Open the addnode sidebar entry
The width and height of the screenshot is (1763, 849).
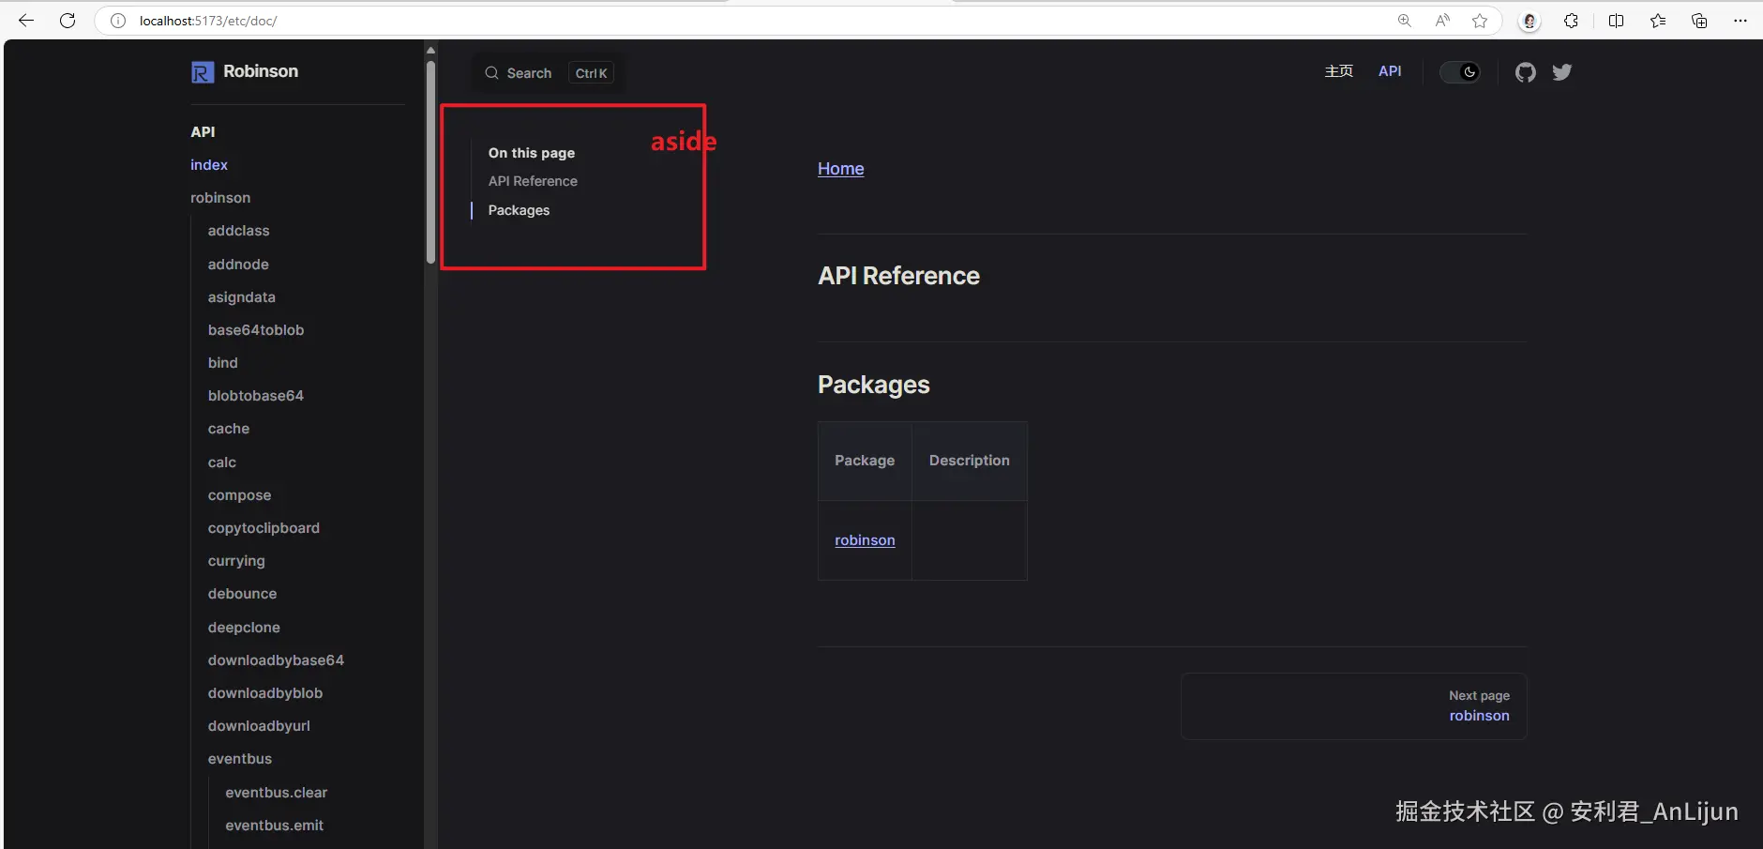[238, 265]
